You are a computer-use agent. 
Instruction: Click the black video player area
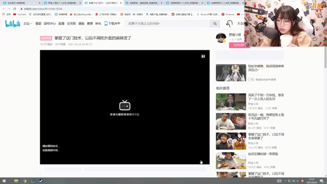click(x=125, y=107)
